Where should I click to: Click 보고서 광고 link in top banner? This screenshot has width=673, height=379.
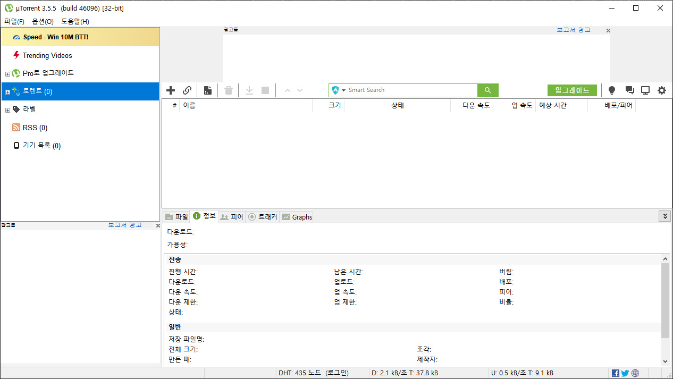[x=573, y=30]
